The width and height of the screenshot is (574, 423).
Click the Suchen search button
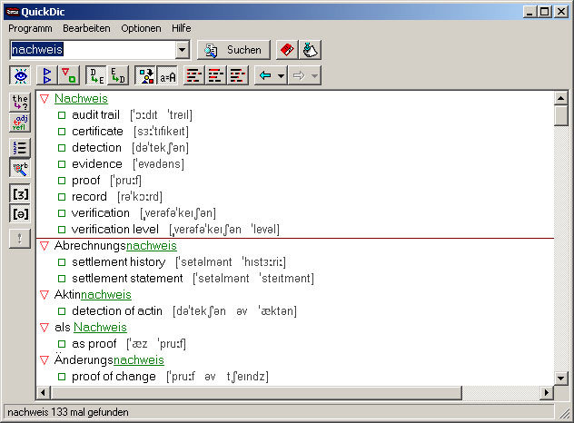(233, 50)
